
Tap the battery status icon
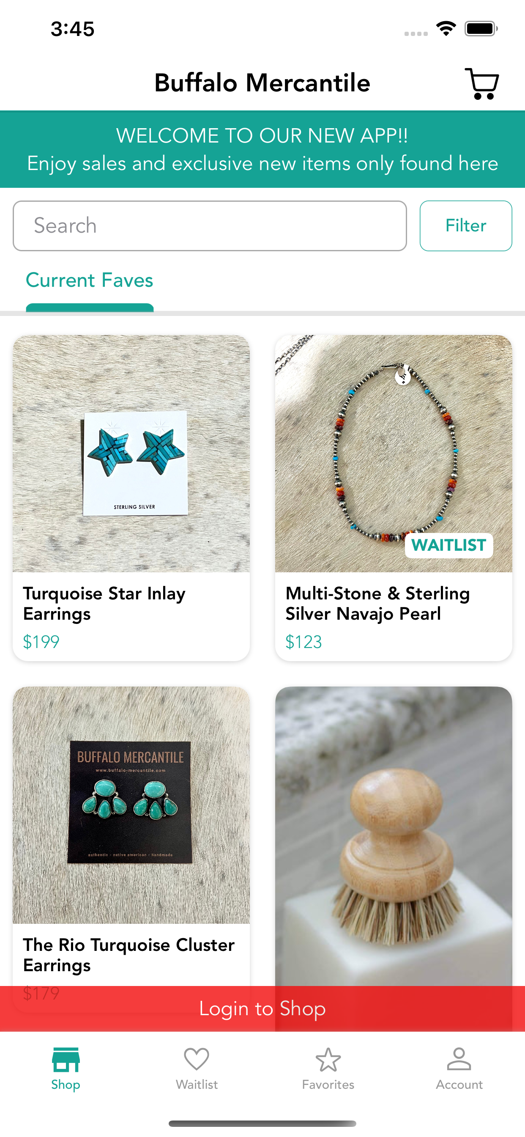point(481,29)
